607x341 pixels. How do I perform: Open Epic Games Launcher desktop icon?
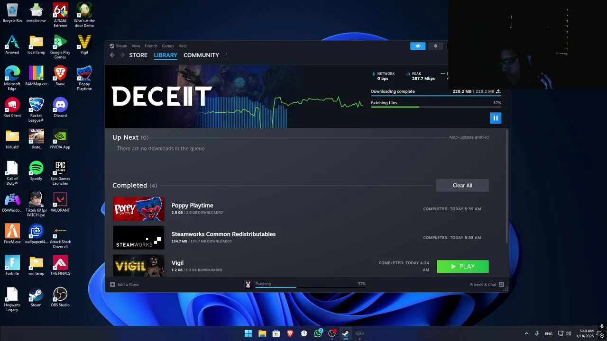tap(60, 173)
